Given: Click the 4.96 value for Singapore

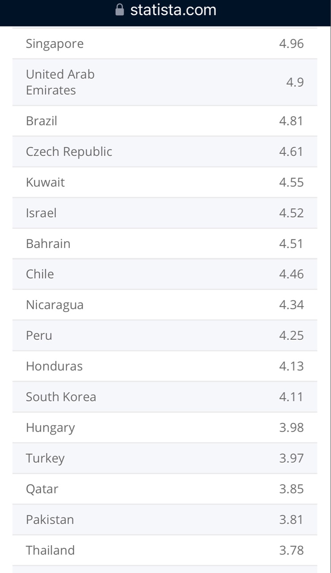Looking at the screenshot, I should point(291,43).
